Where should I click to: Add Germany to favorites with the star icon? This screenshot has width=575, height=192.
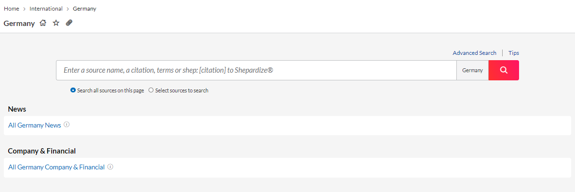click(x=56, y=23)
